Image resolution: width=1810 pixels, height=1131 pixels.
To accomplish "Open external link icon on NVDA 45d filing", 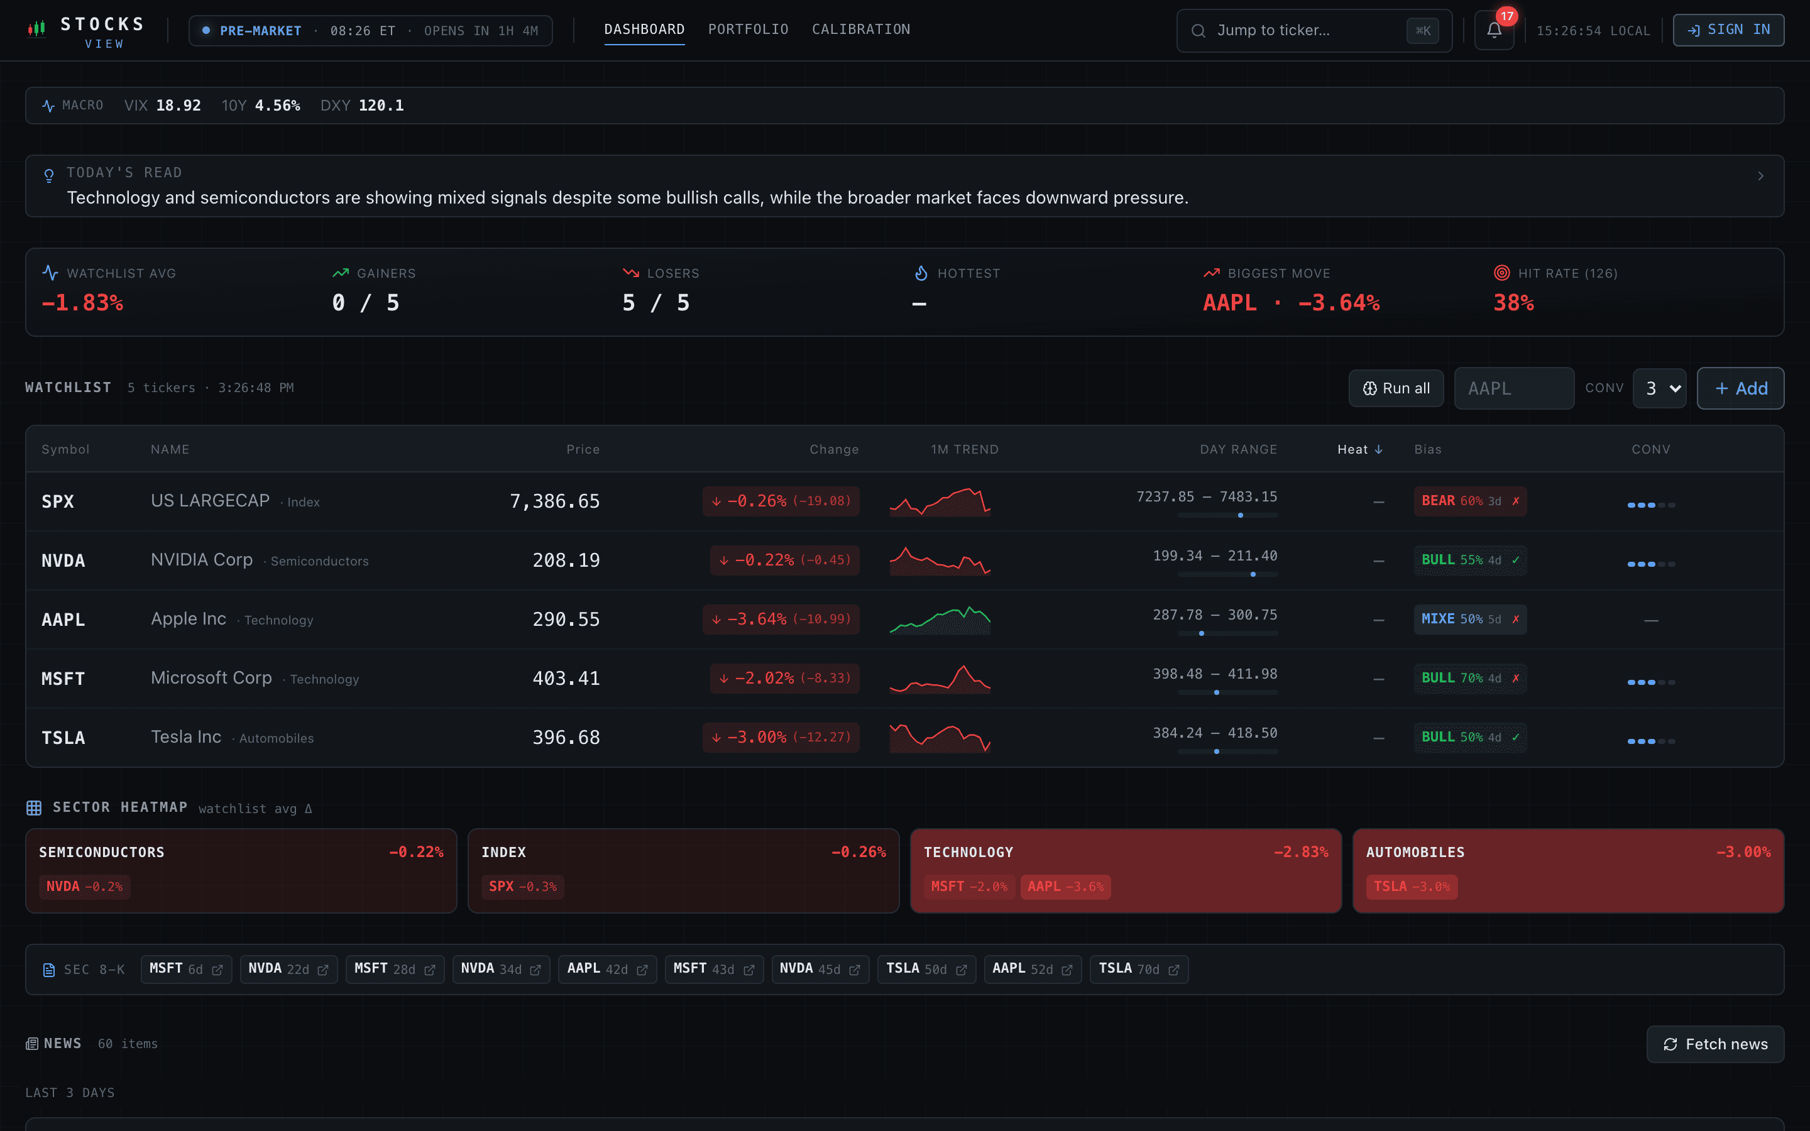I will (x=854, y=970).
